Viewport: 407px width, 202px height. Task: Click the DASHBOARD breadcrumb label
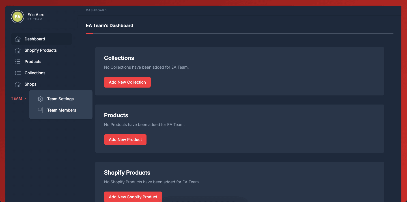click(x=96, y=10)
